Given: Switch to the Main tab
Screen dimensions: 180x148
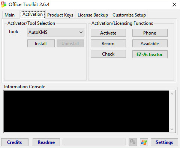Looking at the screenshot, I should pyautogui.click(x=10, y=15).
